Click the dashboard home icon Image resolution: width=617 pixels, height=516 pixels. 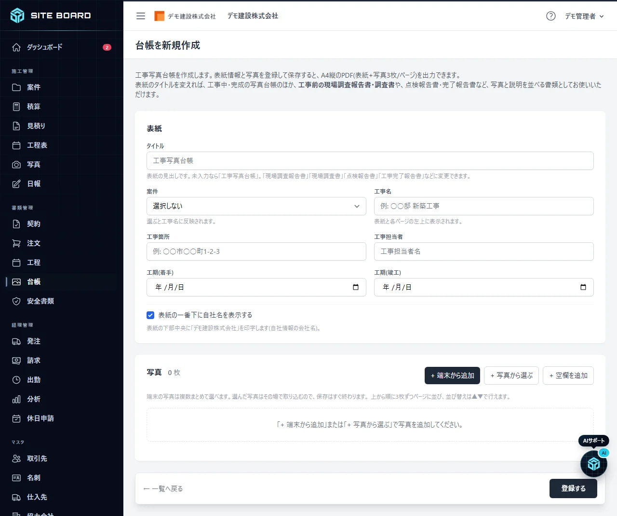[16, 47]
